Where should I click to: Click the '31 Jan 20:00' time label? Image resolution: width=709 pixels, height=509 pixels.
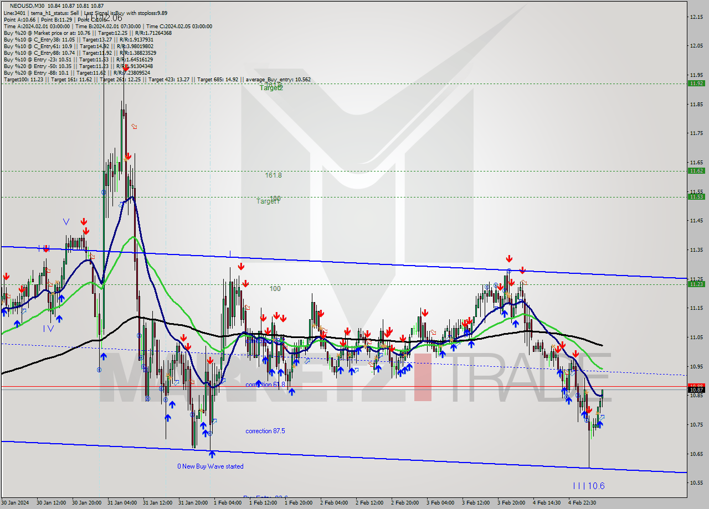click(192, 503)
